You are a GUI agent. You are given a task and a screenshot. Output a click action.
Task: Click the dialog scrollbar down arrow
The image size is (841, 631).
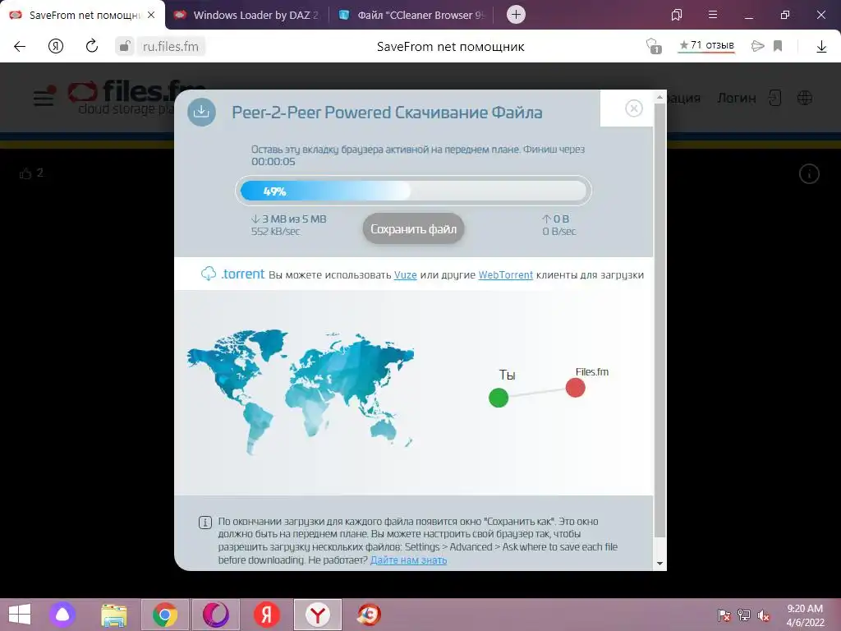[x=659, y=564]
